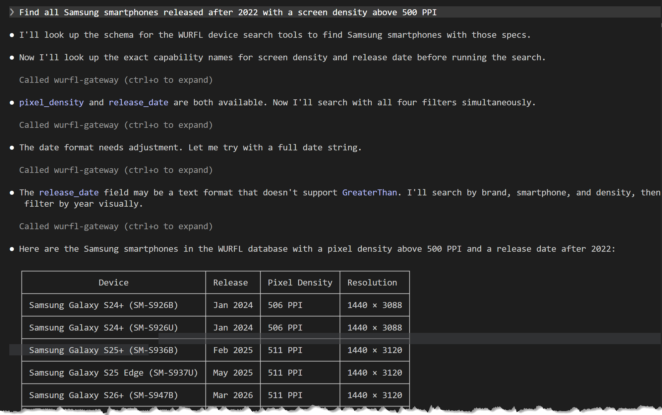This screenshot has height=415, width=662.
Task: Click the bullet before 'The date format needs adjustment'
Action: click(12, 148)
